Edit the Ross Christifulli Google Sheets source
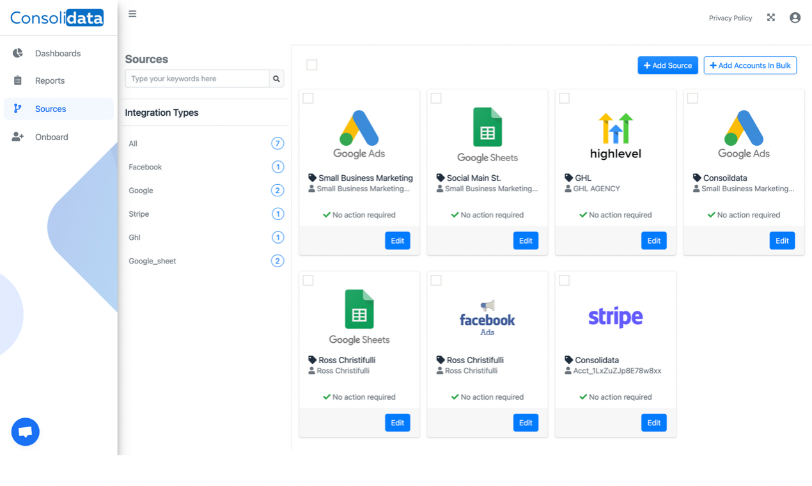This screenshot has height=486, width=812. tap(398, 423)
